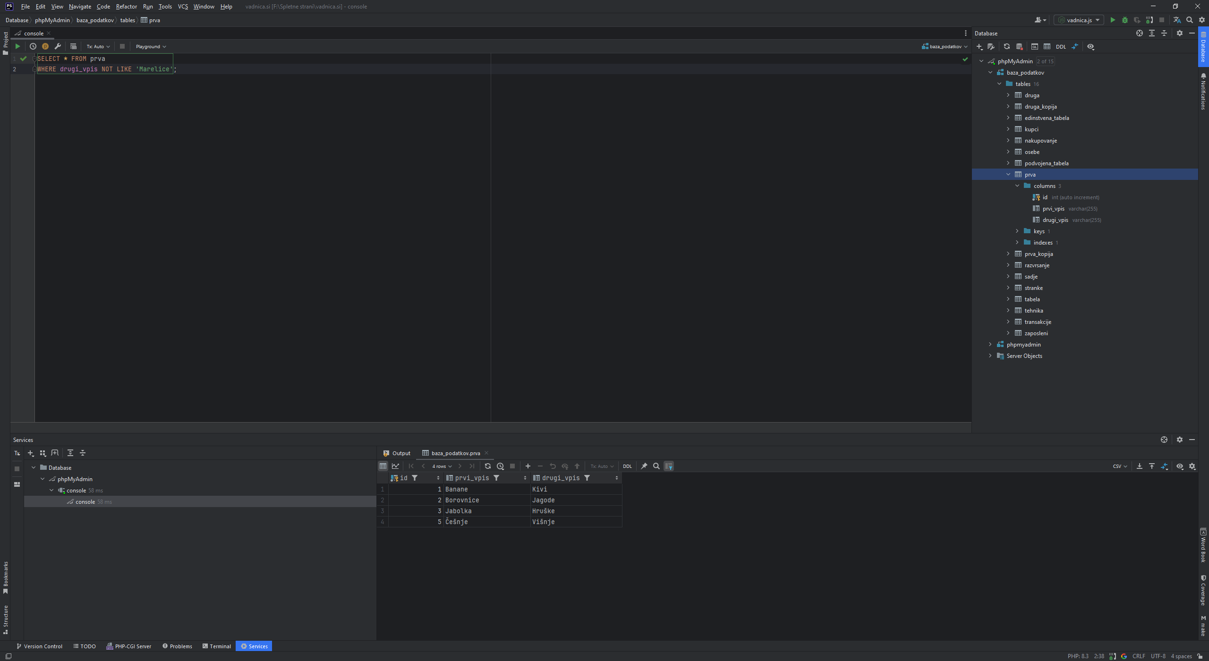Add a new row to results

(528, 466)
